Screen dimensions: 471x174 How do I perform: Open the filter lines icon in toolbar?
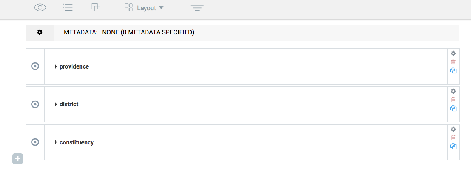(197, 8)
